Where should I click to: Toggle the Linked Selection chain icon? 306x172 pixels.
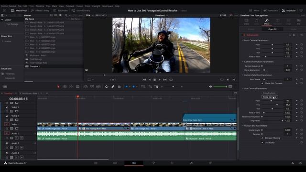113,86
